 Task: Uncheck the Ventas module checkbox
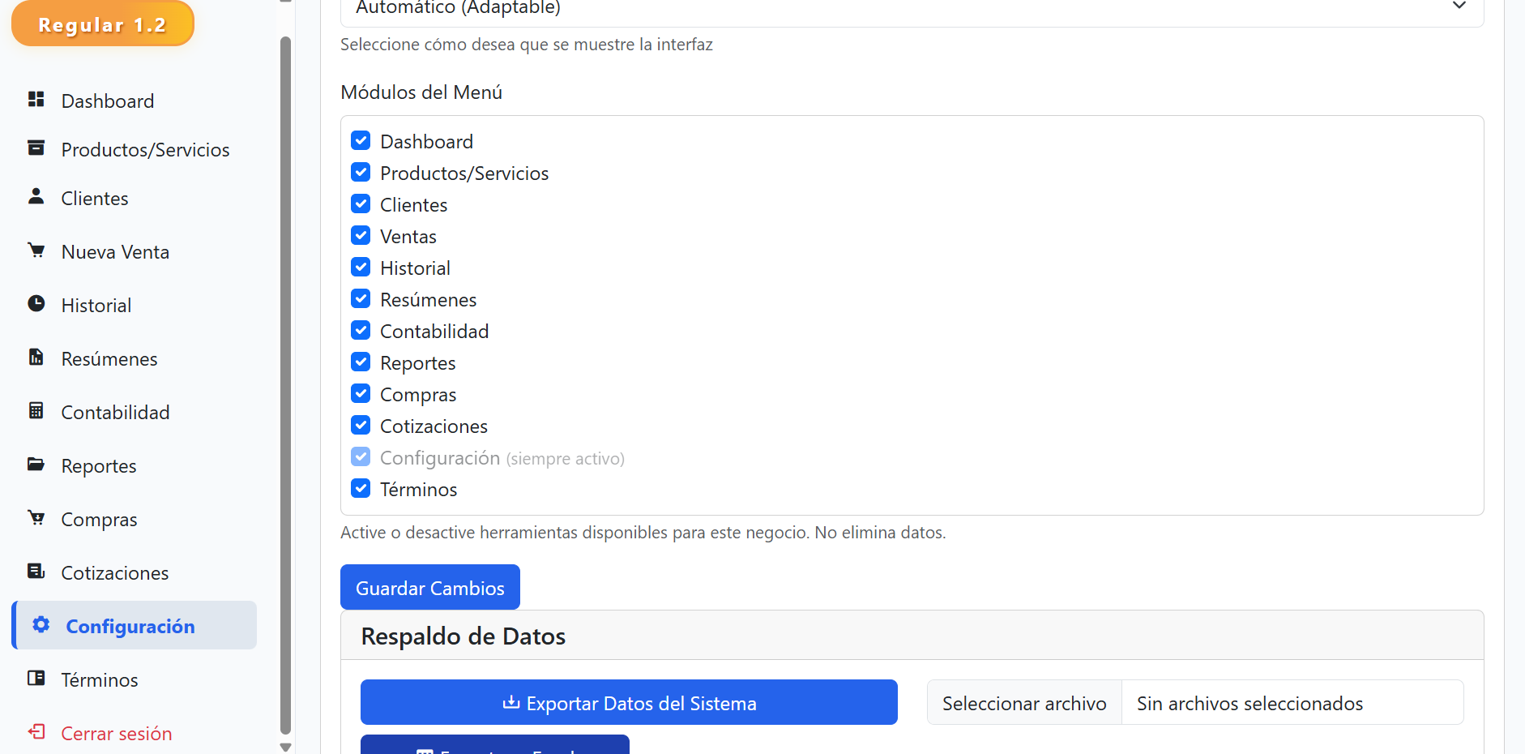coord(361,235)
